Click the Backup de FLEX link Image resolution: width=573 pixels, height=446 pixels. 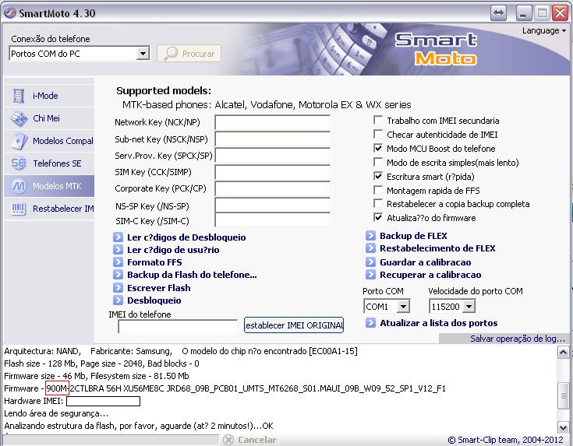(413, 235)
